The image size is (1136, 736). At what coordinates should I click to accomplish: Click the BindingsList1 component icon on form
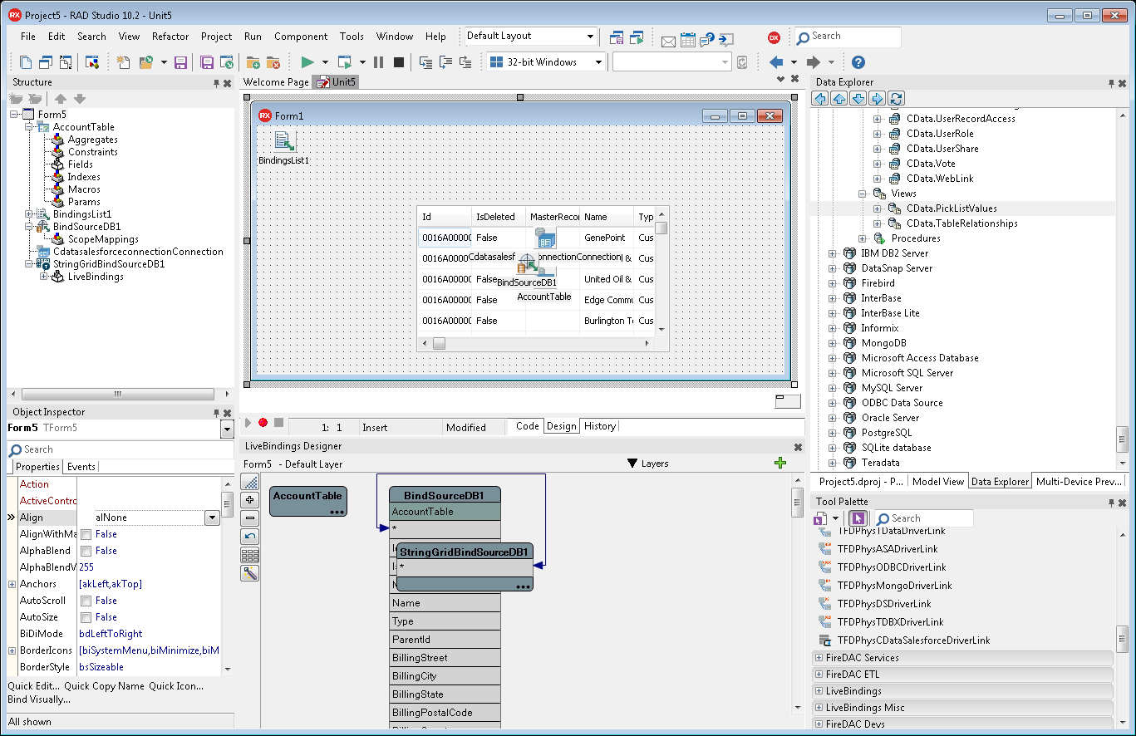point(283,140)
